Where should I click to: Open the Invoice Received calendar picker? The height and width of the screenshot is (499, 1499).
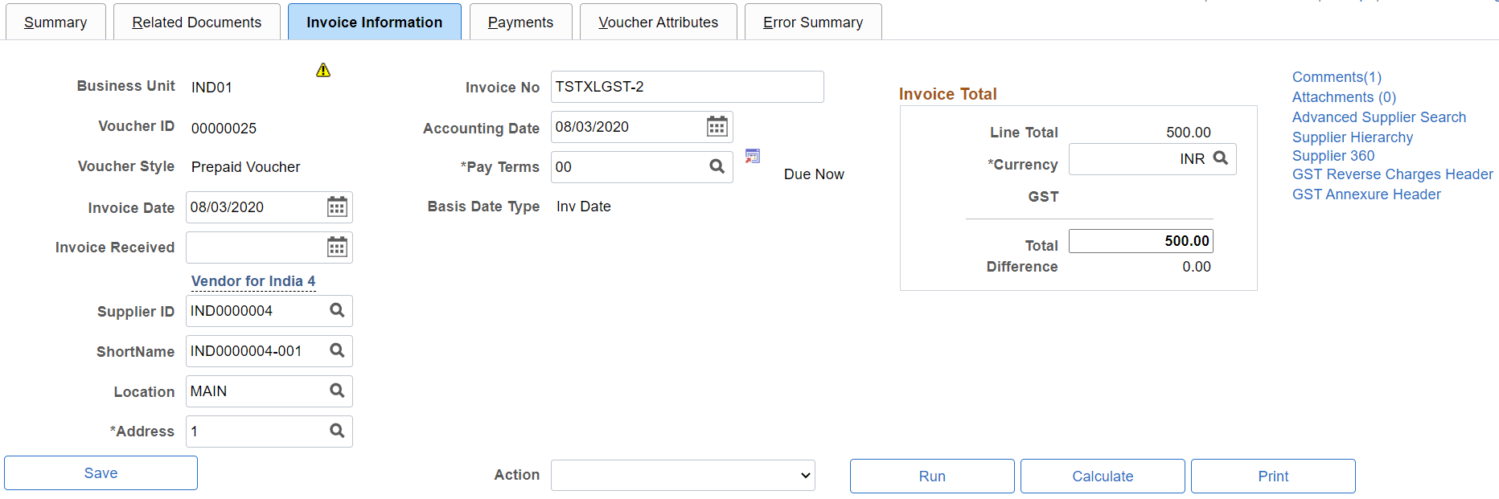(337, 247)
